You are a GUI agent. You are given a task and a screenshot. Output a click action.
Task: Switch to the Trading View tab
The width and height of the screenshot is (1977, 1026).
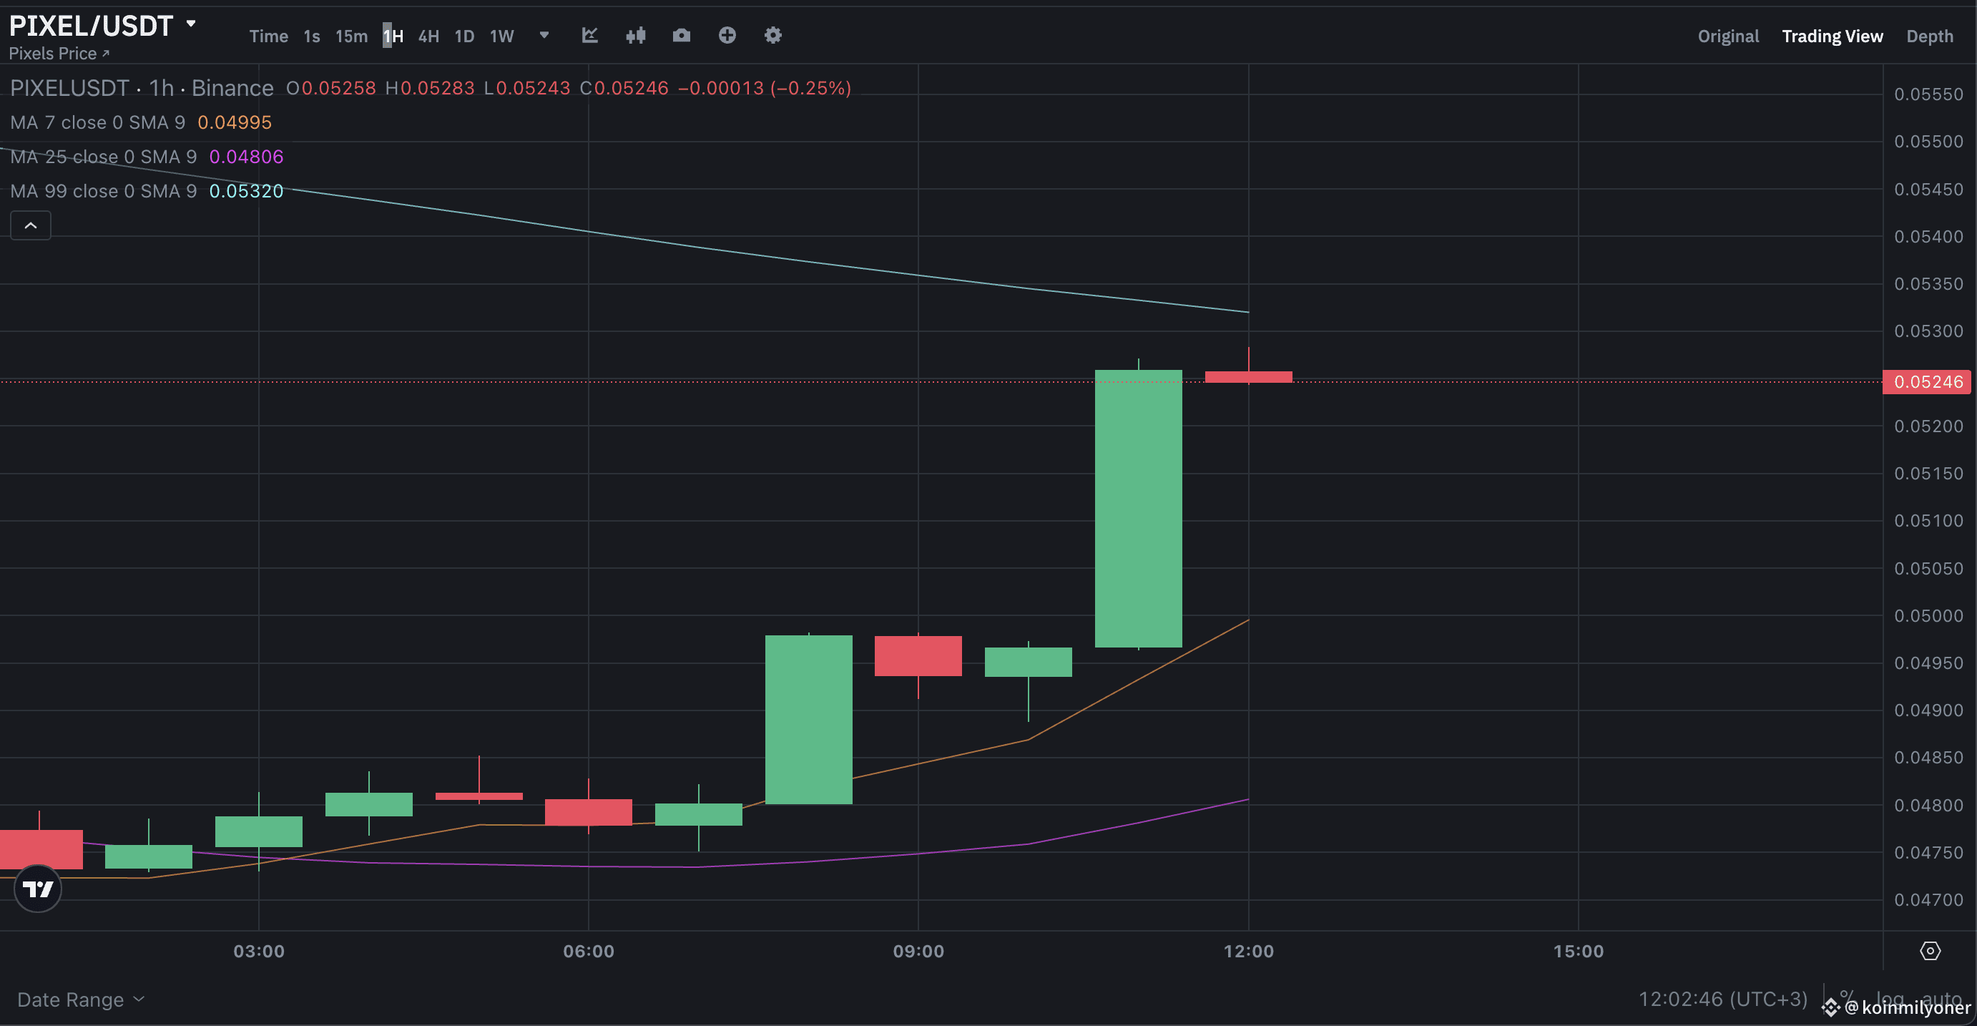1833,35
